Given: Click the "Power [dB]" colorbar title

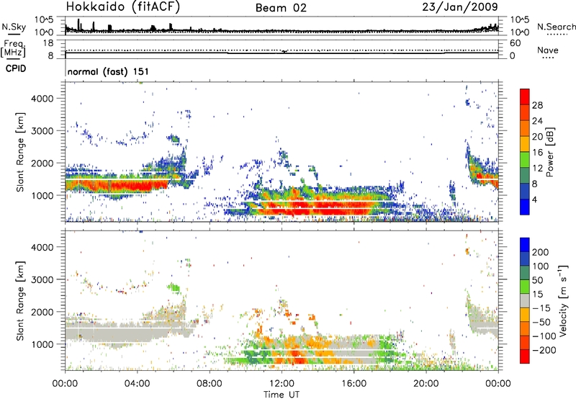Looking at the screenshot, I should click(x=550, y=152).
